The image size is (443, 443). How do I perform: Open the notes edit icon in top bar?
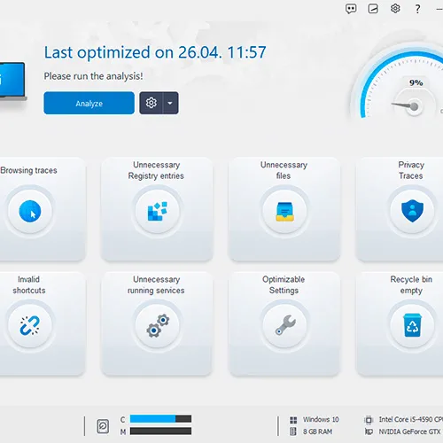point(373,9)
